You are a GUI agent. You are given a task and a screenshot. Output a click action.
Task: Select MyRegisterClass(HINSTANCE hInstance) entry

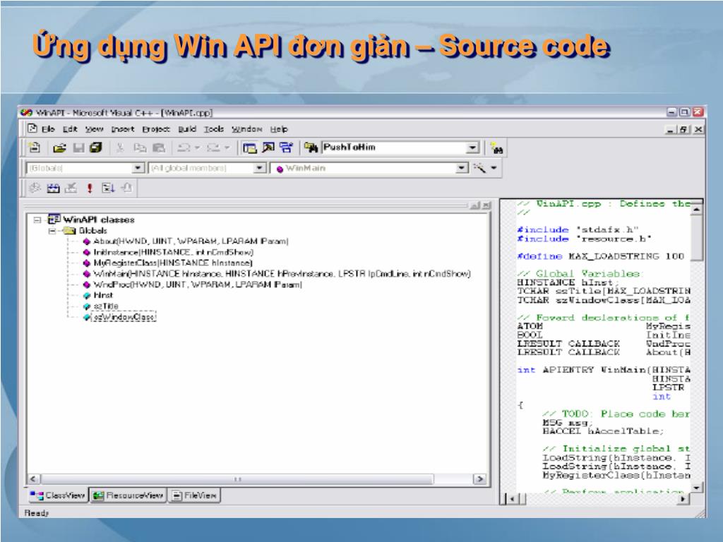click(173, 263)
